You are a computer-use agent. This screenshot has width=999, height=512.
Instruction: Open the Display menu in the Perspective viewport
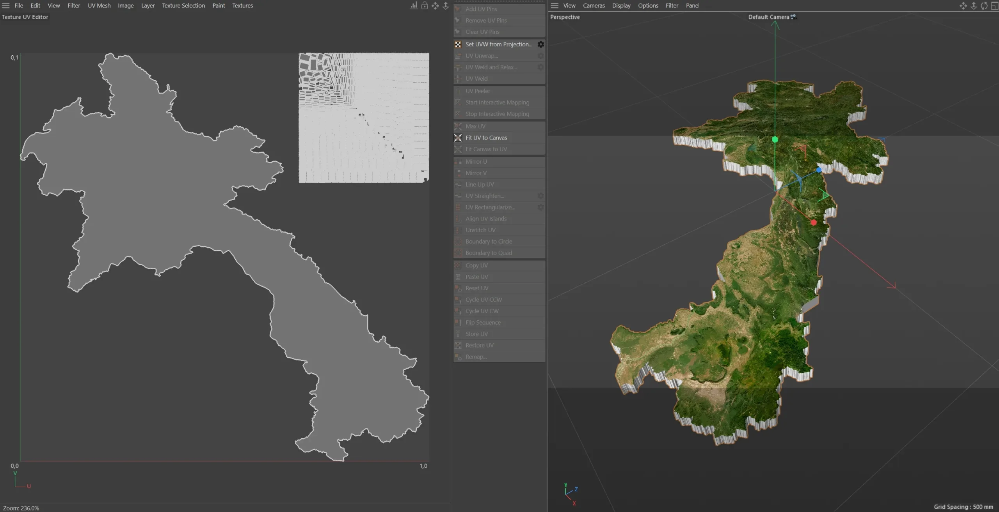point(621,5)
